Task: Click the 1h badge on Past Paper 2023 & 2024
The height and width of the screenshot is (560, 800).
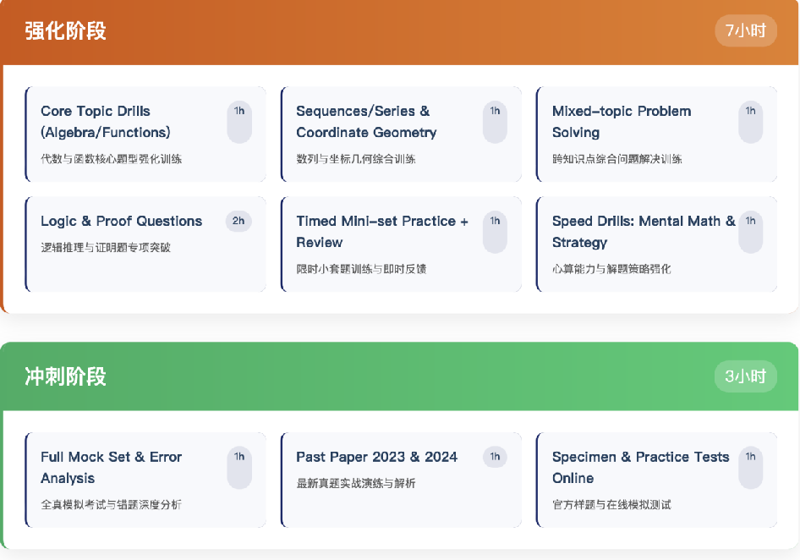Action: [495, 457]
